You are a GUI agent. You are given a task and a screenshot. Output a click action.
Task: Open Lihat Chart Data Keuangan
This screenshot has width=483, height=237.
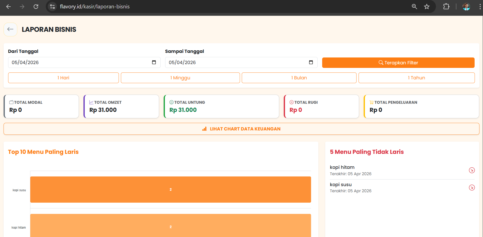point(241,129)
